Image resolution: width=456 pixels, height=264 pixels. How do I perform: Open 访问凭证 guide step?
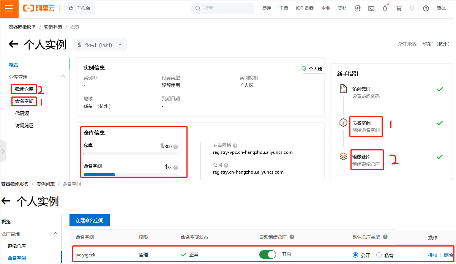(x=361, y=89)
